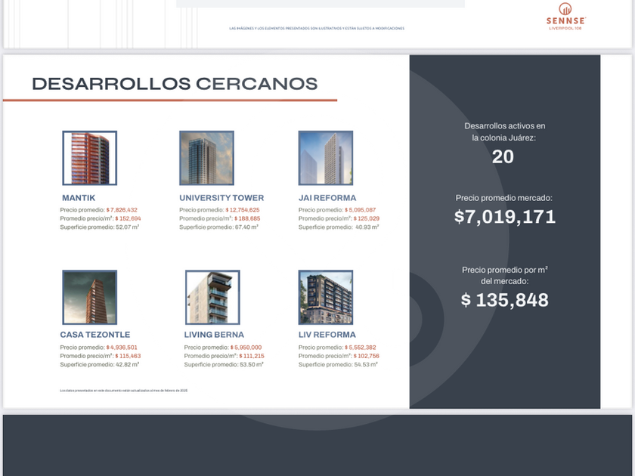The image size is (635, 476).
Task: Click Jai Reforma surface 40.93 m² line
Action: pos(339,227)
